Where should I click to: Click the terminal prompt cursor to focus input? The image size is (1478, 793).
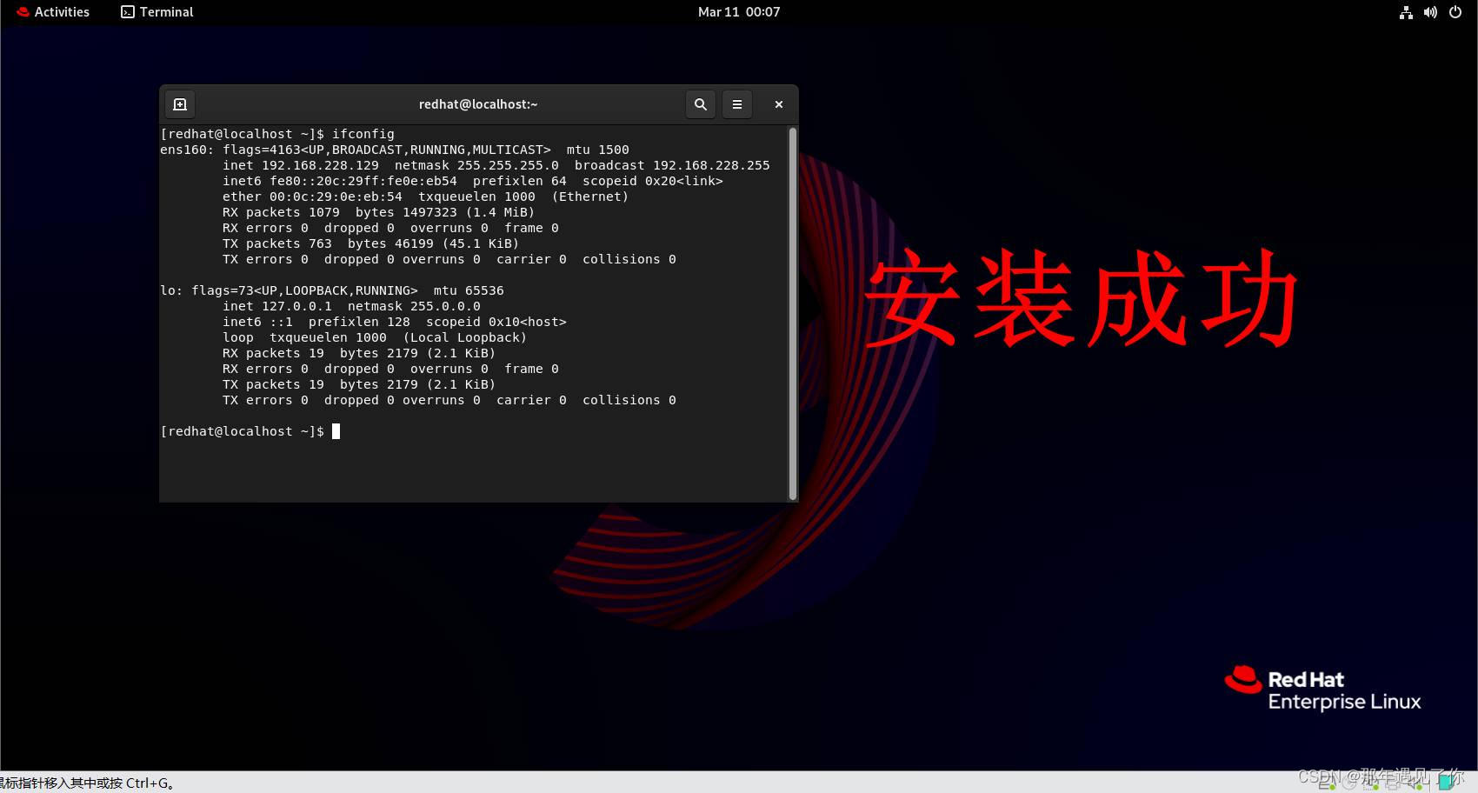point(336,431)
